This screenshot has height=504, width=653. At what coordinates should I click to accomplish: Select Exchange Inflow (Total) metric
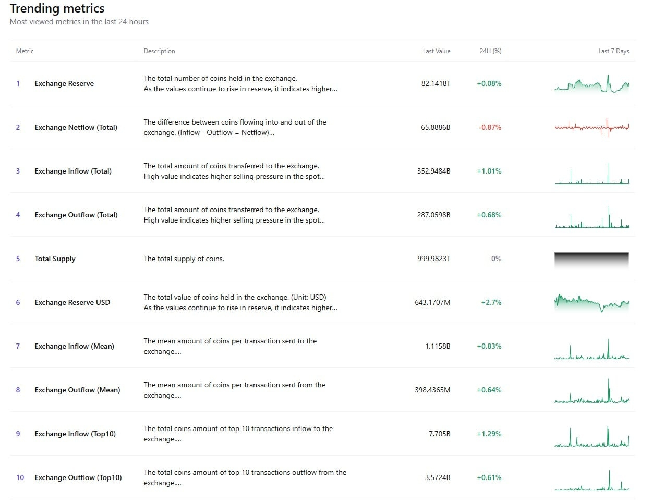[x=73, y=171]
